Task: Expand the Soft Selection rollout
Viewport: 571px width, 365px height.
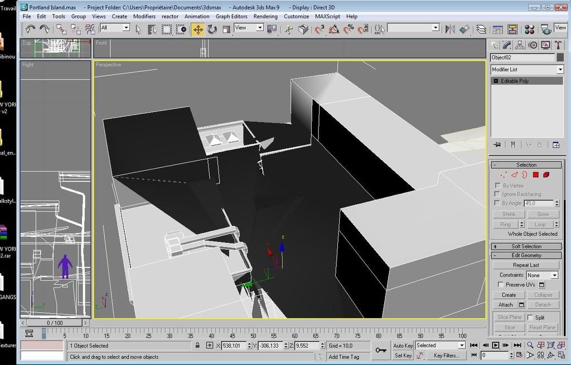Action: coord(526,246)
